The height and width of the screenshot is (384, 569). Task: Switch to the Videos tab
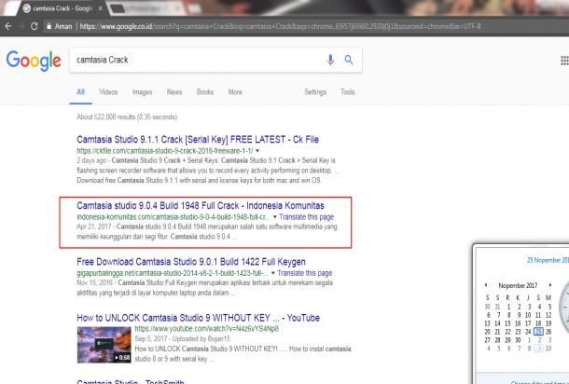point(108,92)
